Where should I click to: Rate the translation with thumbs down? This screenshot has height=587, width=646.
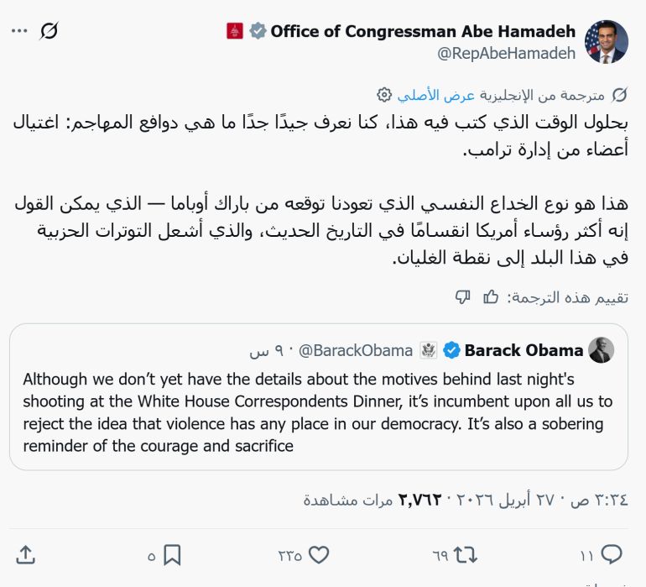[x=462, y=296]
